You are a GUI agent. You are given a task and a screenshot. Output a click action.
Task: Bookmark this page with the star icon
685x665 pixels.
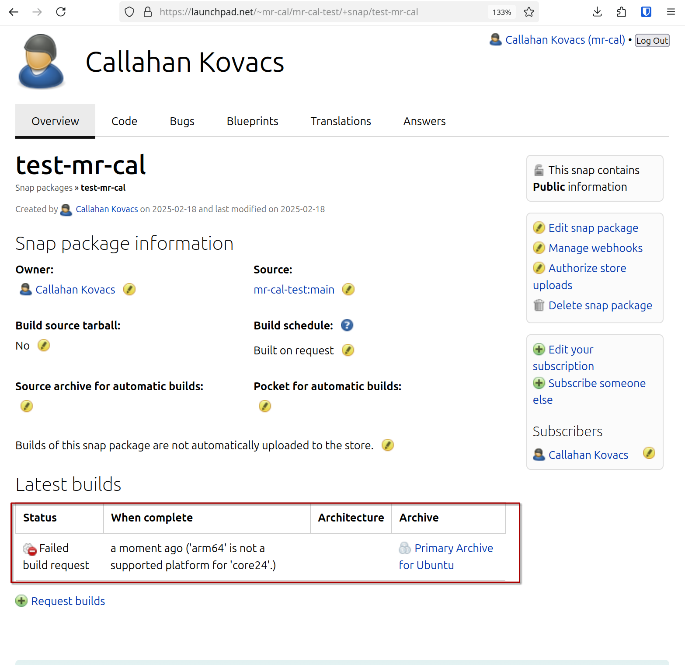(x=529, y=12)
